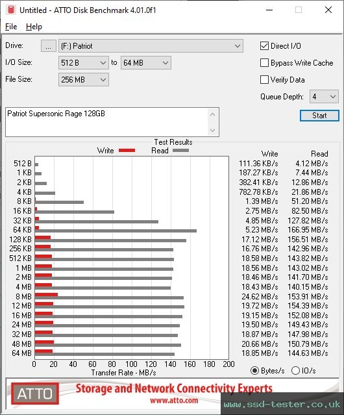Viewport: 344px width, 415px height.
Task: Enable the Bypass Write Cache checkbox
Action: click(x=264, y=63)
